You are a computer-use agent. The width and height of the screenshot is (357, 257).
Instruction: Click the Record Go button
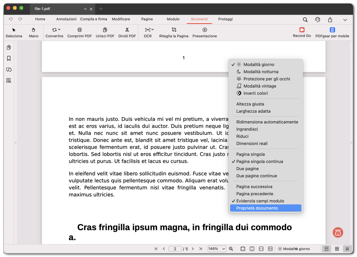(302, 33)
